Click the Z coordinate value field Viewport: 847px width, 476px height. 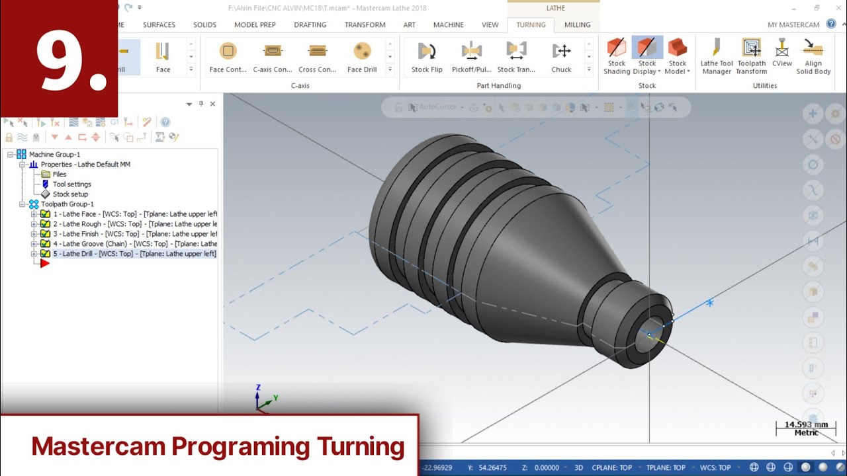(x=547, y=467)
